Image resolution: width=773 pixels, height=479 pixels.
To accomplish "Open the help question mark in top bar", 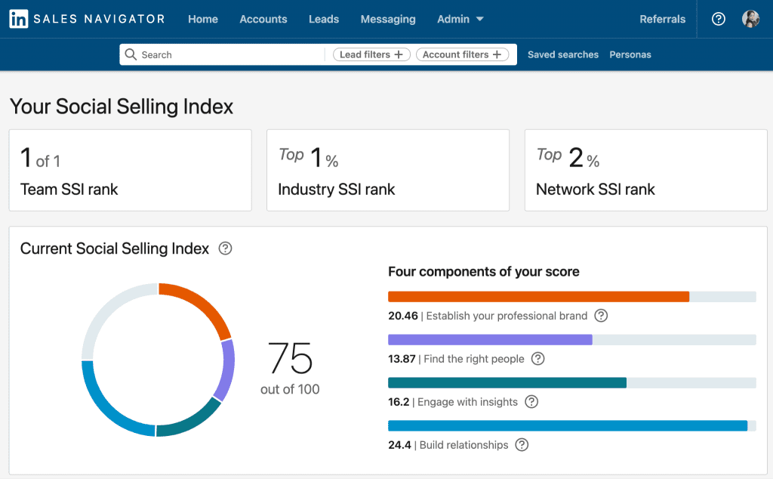I will 719,19.
